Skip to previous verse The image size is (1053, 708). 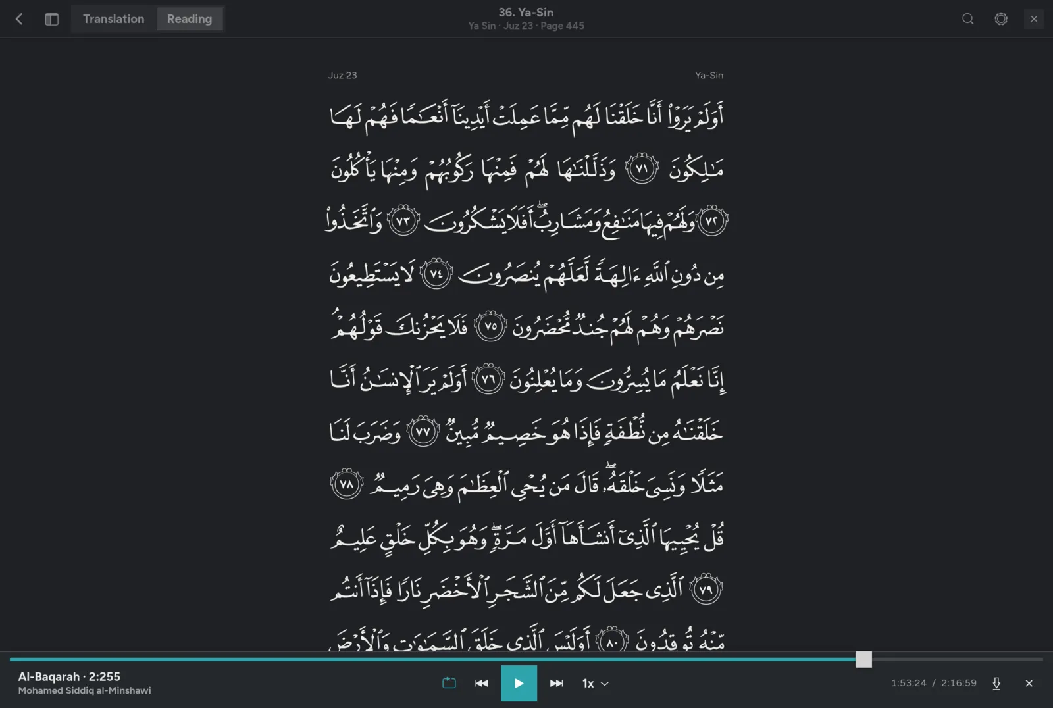(482, 683)
